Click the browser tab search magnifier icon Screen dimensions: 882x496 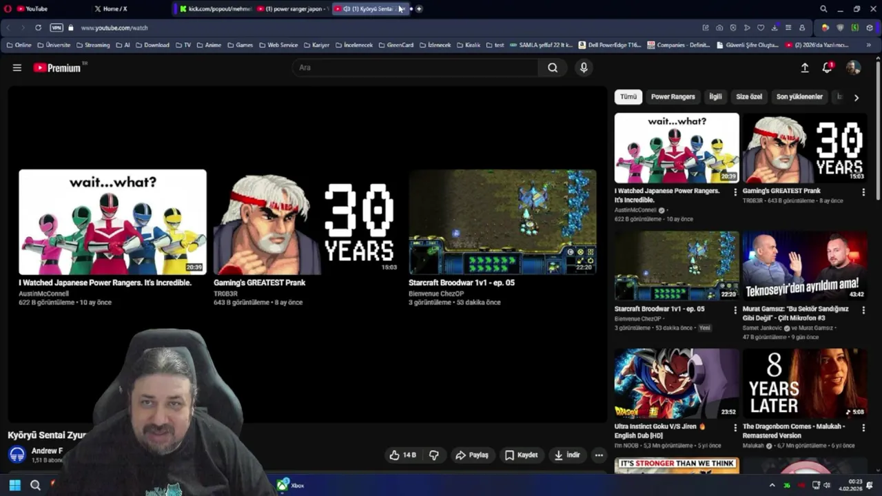[823, 9]
